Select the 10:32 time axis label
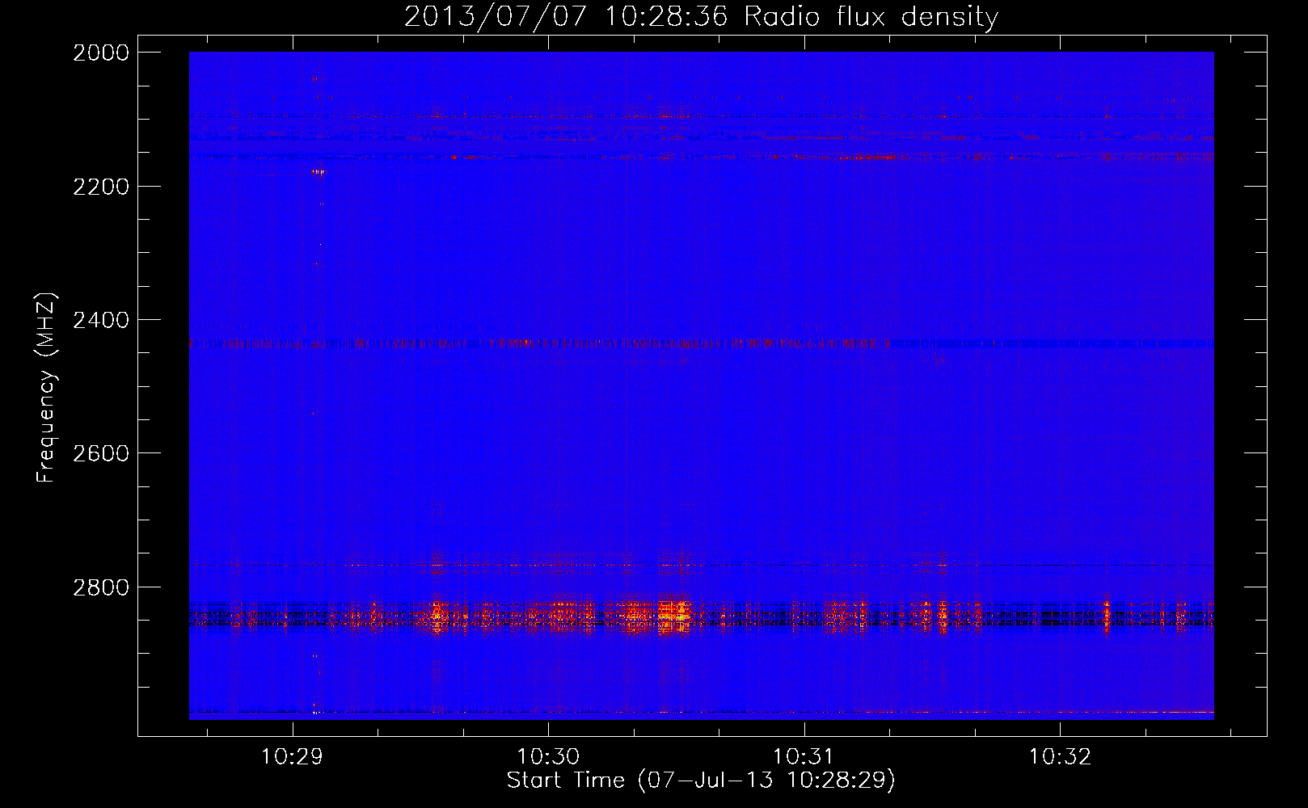The width and height of the screenshot is (1308, 808). coord(1060,757)
